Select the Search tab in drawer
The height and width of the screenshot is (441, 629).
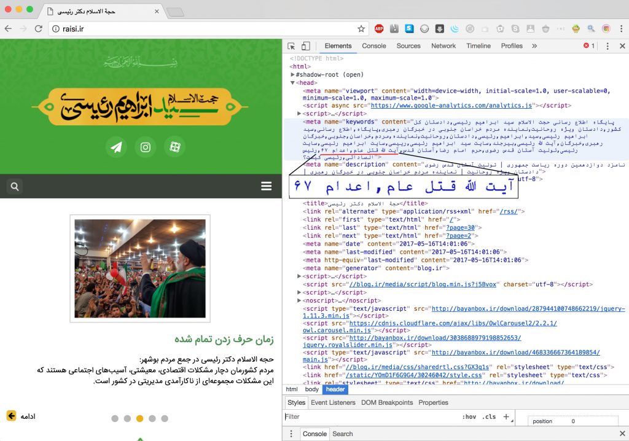tap(343, 434)
